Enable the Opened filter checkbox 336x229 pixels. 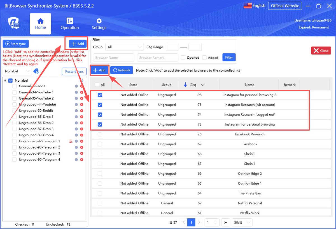pos(183,58)
